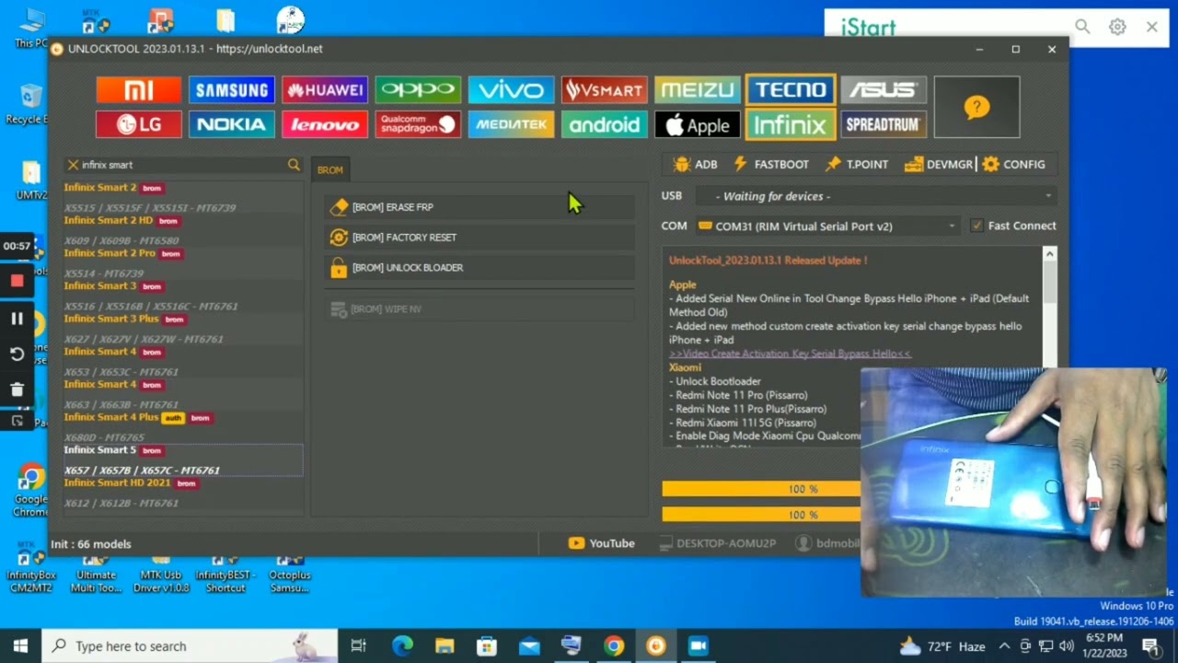1178x663 pixels.
Task: Open the Vsmart brand section
Action: [x=604, y=89]
